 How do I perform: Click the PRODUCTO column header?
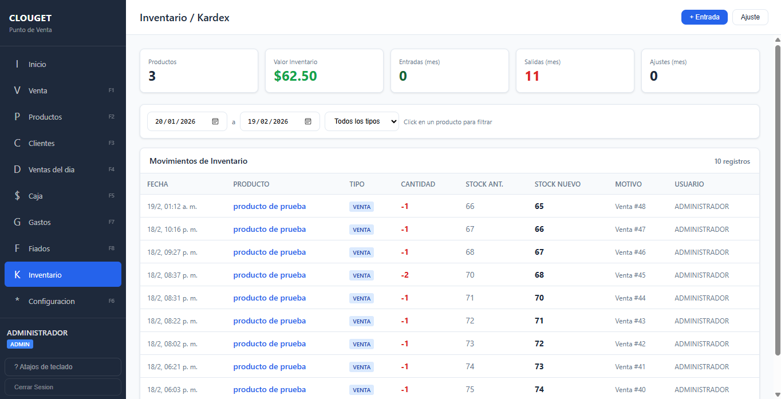tap(251, 184)
